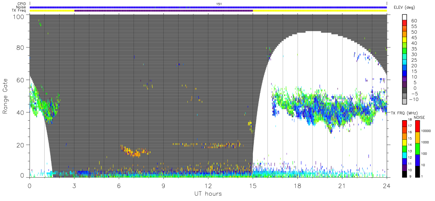This screenshot has height=201, width=435.
Task: Click the 'CPID' label at top left
Action: coord(21,4)
